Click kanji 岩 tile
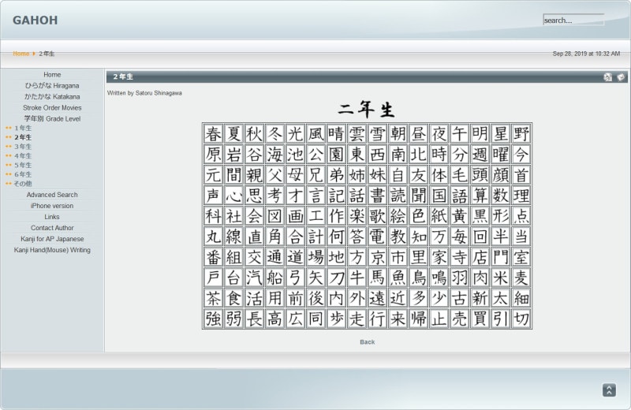The height and width of the screenshot is (410, 631). pos(233,155)
